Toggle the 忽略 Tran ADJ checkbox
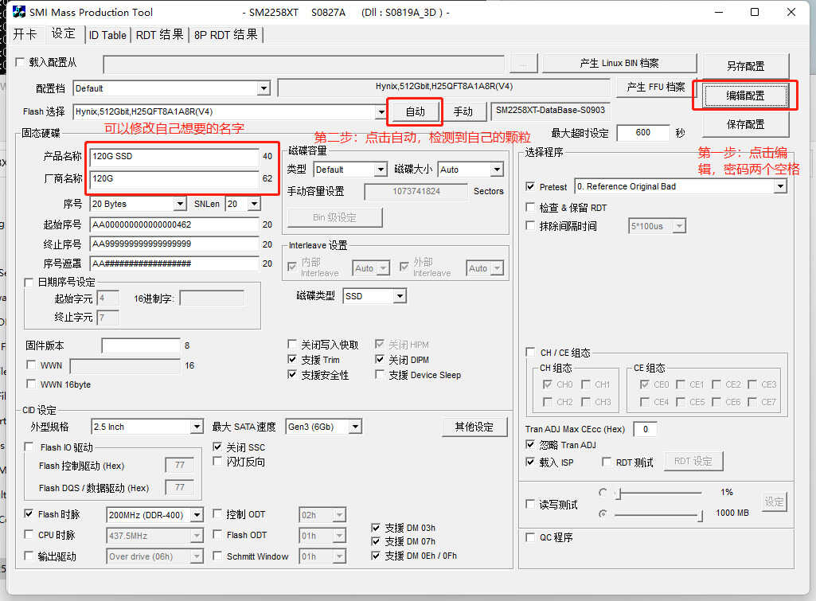Image resolution: width=816 pixels, height=601 pixels. [x=530, y=444]
